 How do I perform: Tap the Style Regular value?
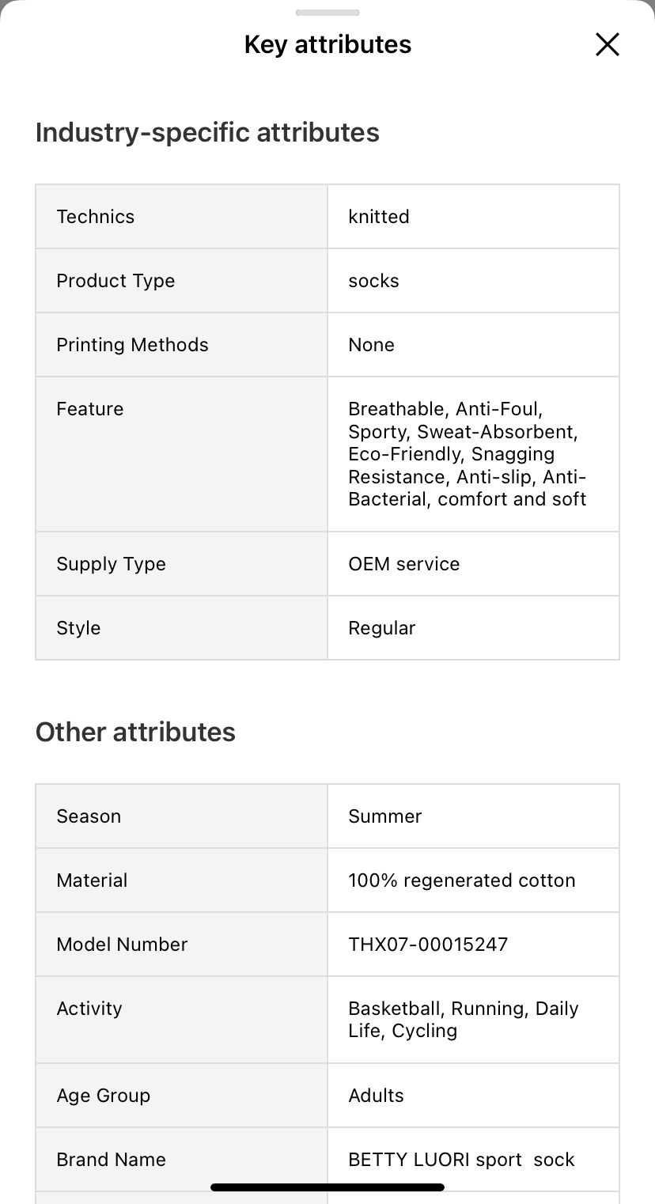[381, 628]
